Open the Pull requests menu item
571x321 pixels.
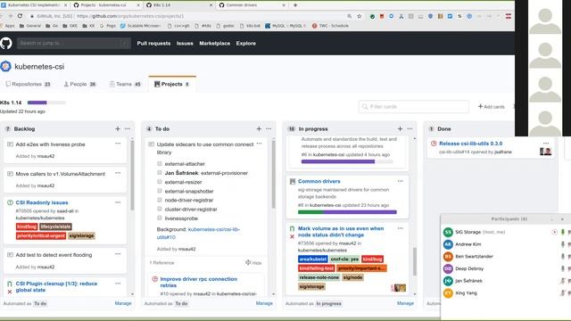click(x=153, y=44)
